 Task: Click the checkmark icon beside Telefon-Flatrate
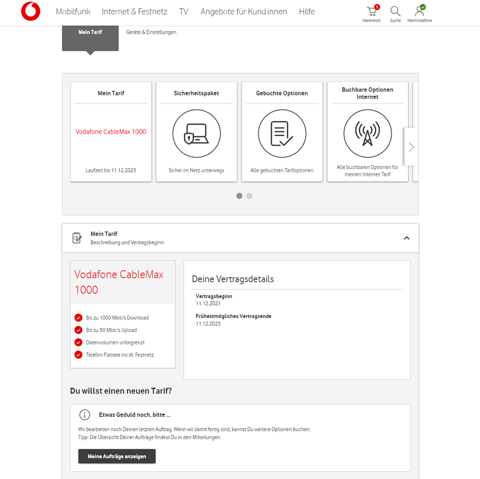78,354
